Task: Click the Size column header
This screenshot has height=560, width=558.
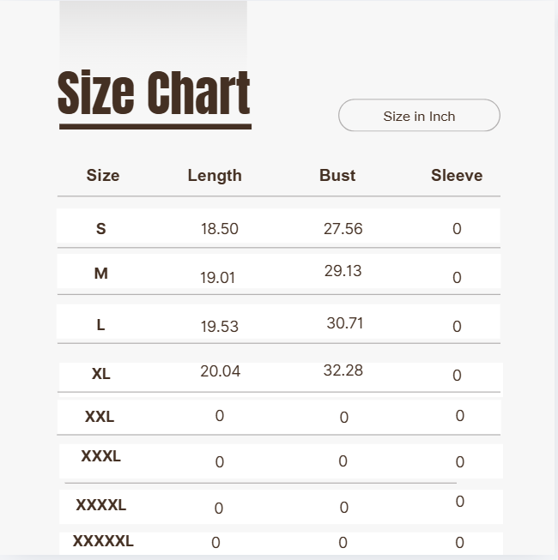Action: [x=103, y=175]
